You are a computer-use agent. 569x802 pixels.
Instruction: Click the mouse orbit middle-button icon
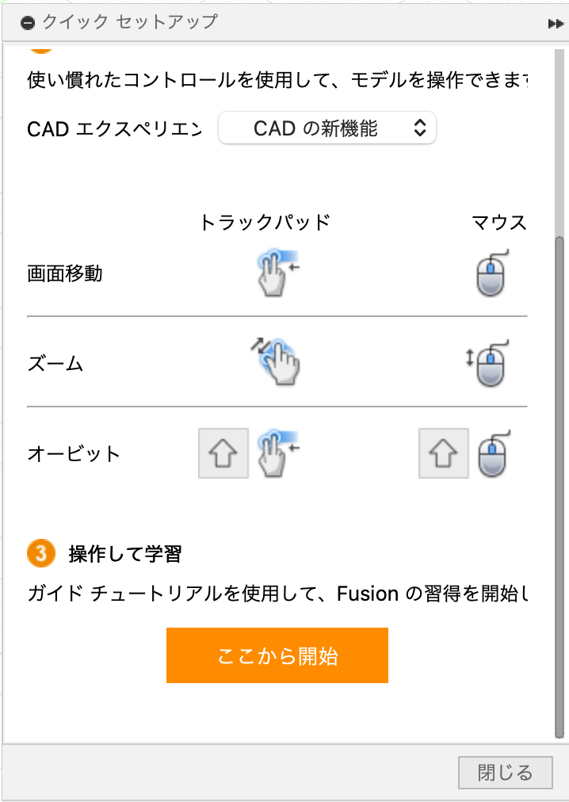[494, 453]
